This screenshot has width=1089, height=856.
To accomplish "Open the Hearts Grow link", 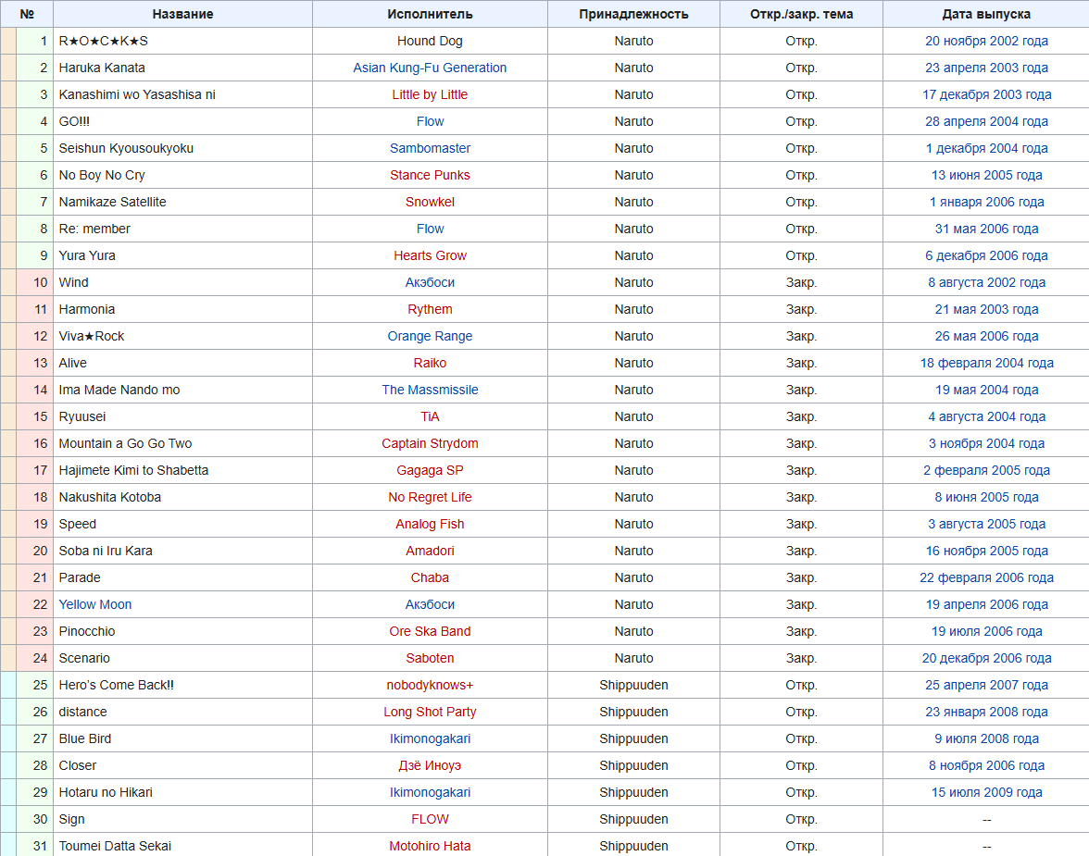I will [430, 255].
